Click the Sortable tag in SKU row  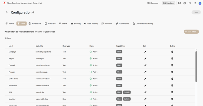click(x=127, y=92)
